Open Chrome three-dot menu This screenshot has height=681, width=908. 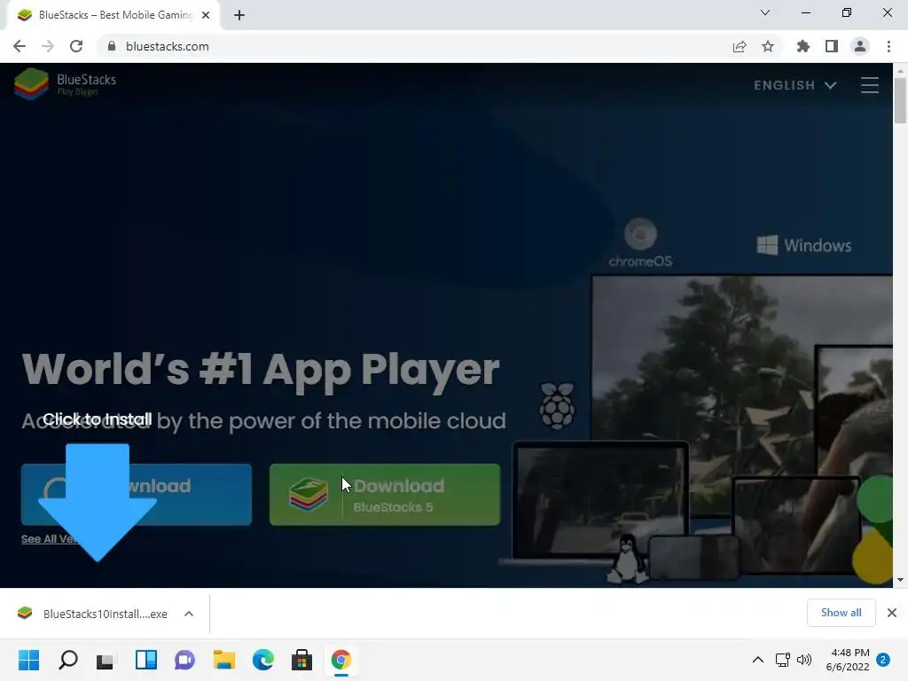pos(888,46)
